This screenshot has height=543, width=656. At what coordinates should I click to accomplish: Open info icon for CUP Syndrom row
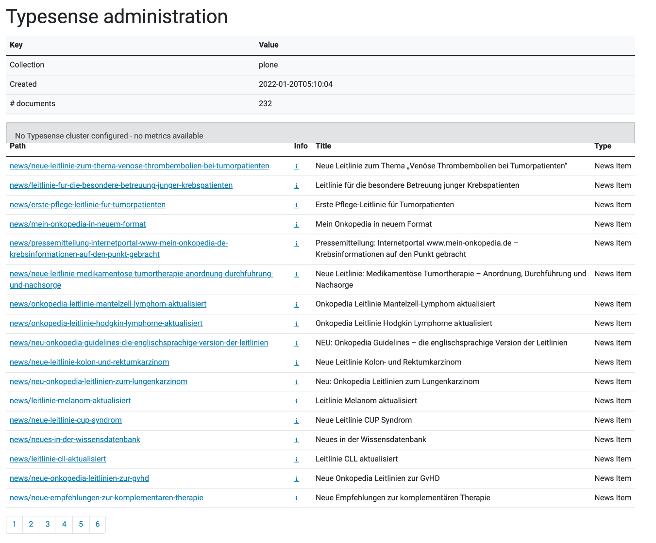click(297, 421)
